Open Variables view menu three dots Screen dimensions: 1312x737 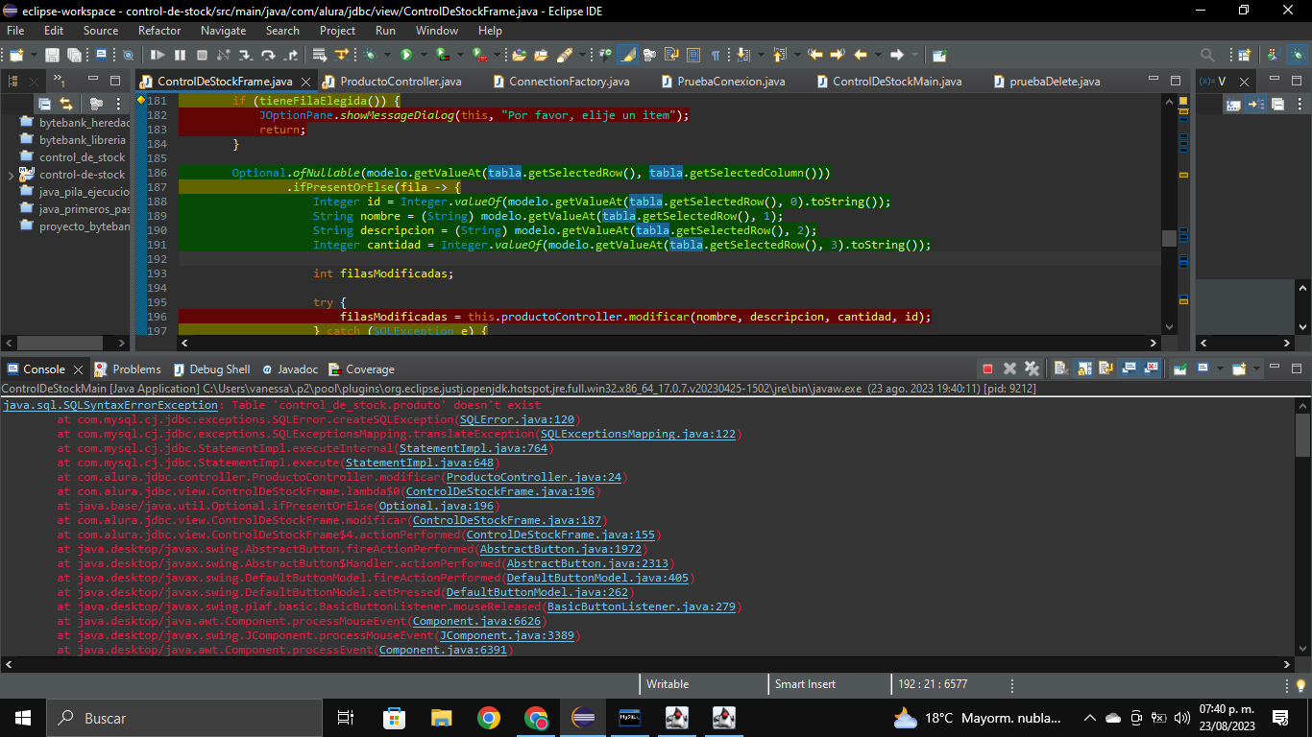pyautogui.click(x=1300, y=104)
